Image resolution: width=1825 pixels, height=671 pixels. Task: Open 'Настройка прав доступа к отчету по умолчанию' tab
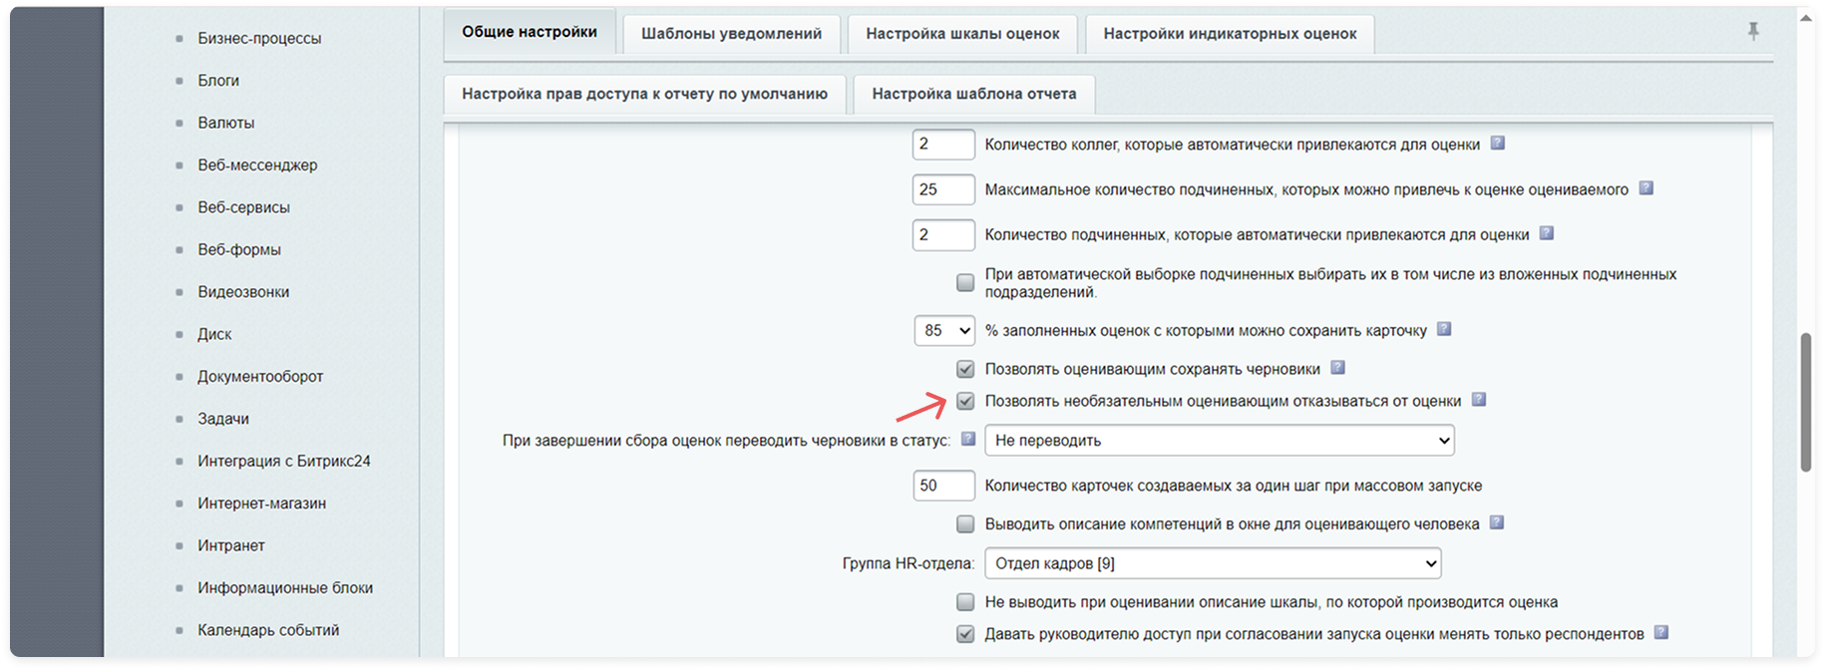point(644,94)
